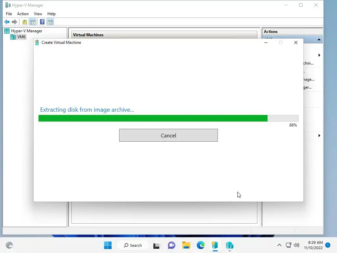This screenshot has height=253, width=337.
Task: Open the View menu
Action: pos(38,14)
